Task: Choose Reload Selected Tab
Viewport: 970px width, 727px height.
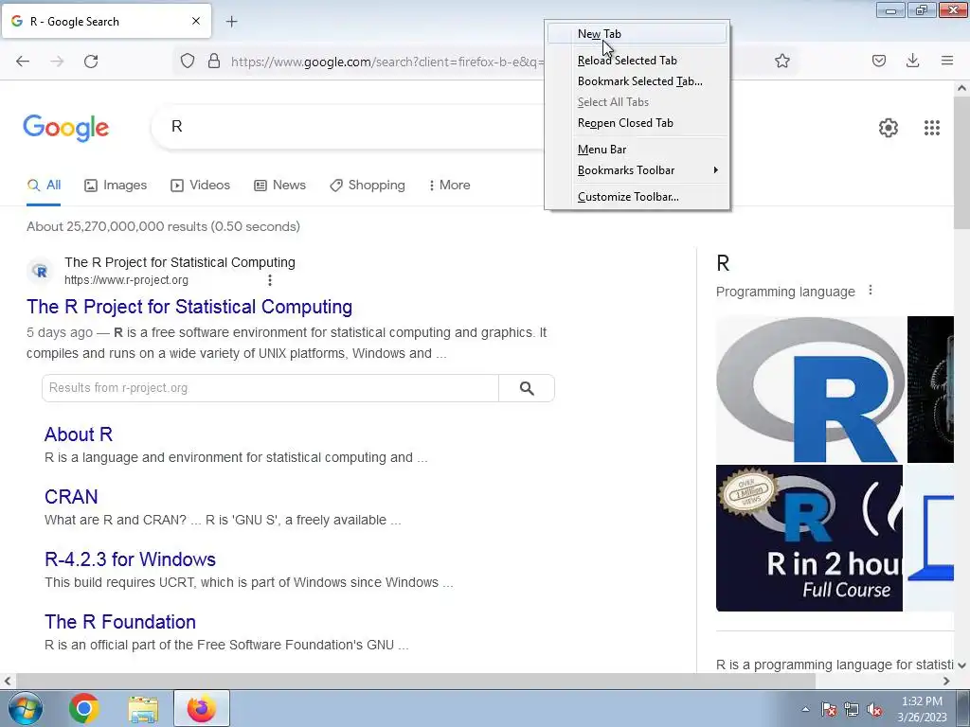Action: pyautogui.click(x=638, y=61)
